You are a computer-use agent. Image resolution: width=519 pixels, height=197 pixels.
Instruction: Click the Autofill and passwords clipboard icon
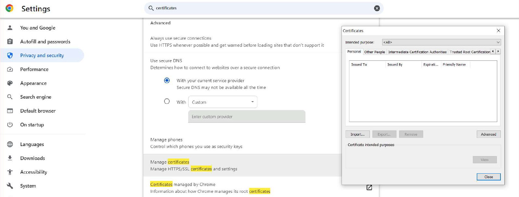point(10,42)
